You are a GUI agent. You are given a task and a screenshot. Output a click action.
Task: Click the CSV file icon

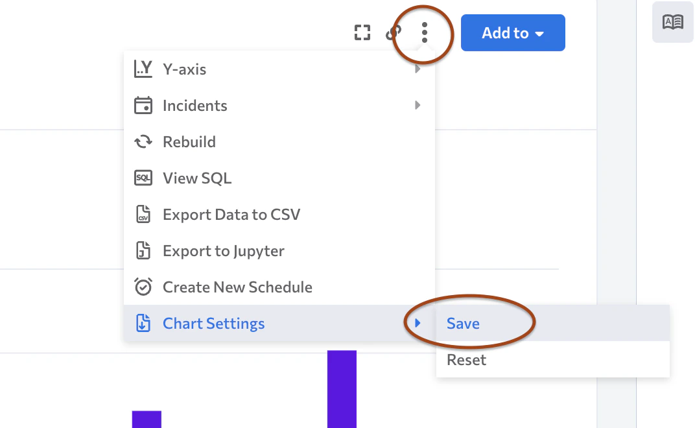click(x=143, y=214)
